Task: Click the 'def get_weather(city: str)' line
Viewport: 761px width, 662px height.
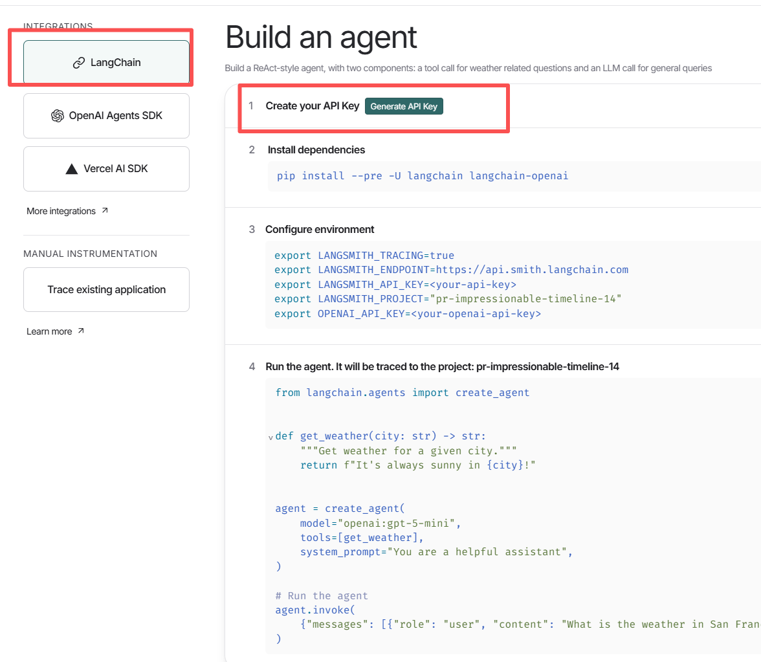Action: click(380, 436)
